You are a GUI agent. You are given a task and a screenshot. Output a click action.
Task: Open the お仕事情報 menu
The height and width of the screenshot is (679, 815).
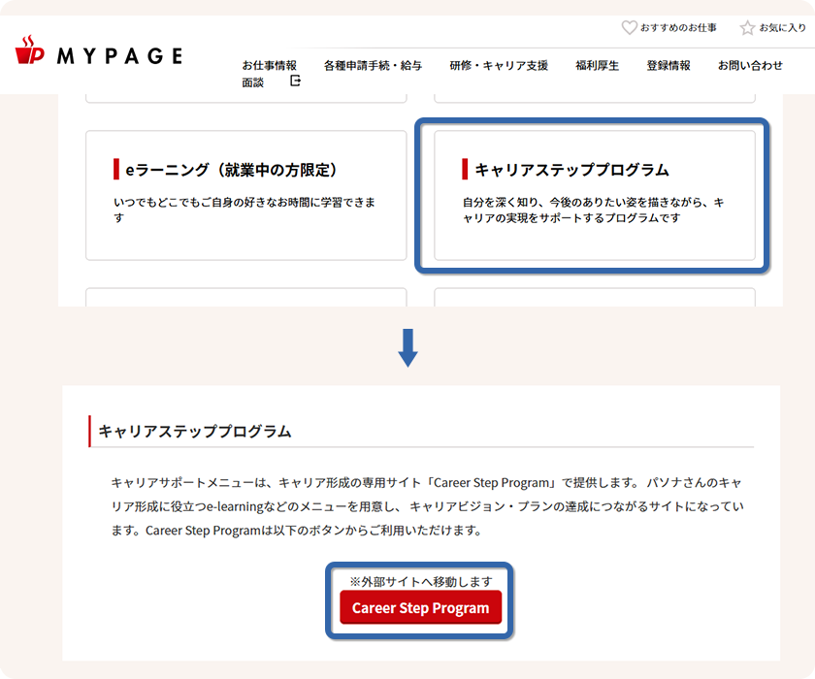coord(270,65)
